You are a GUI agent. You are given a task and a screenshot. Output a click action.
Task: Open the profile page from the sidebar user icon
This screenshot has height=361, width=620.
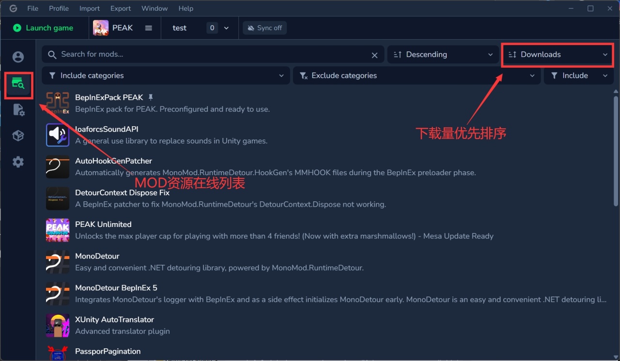tap(18, 57)
